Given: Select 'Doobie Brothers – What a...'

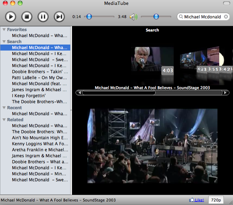Looking at the screenshot, I should (x=35, y=162).
